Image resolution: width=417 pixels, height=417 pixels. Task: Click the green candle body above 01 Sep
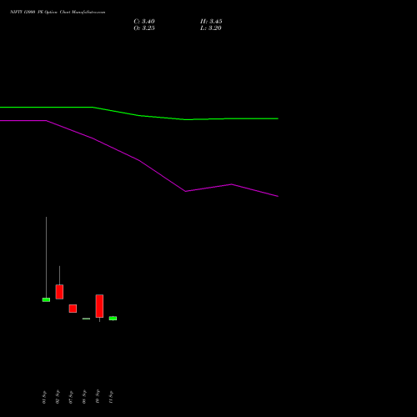pyautogui.click(x=46, y=299)
